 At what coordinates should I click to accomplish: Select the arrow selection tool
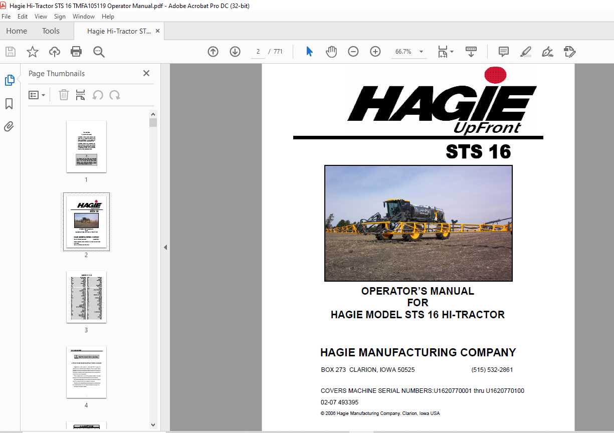309,52
